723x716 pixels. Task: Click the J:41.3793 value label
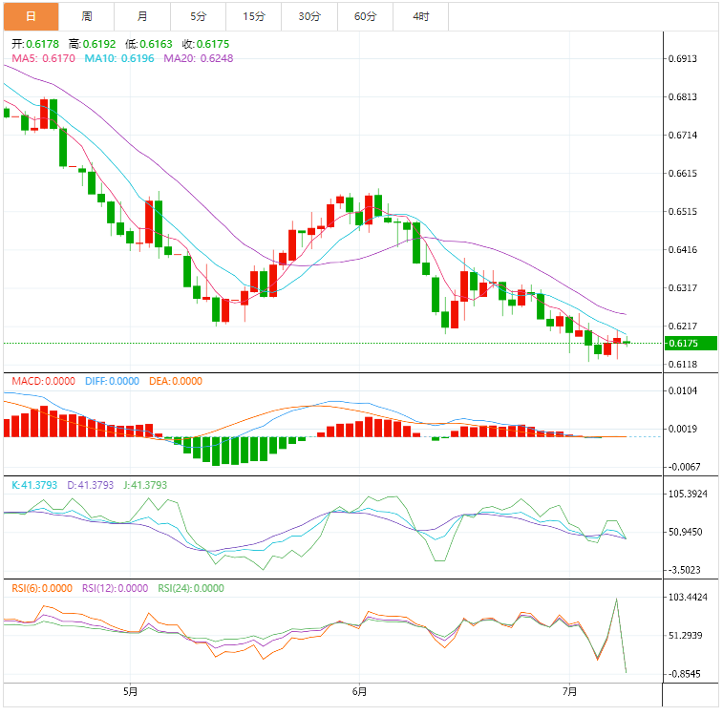[145, 486]
